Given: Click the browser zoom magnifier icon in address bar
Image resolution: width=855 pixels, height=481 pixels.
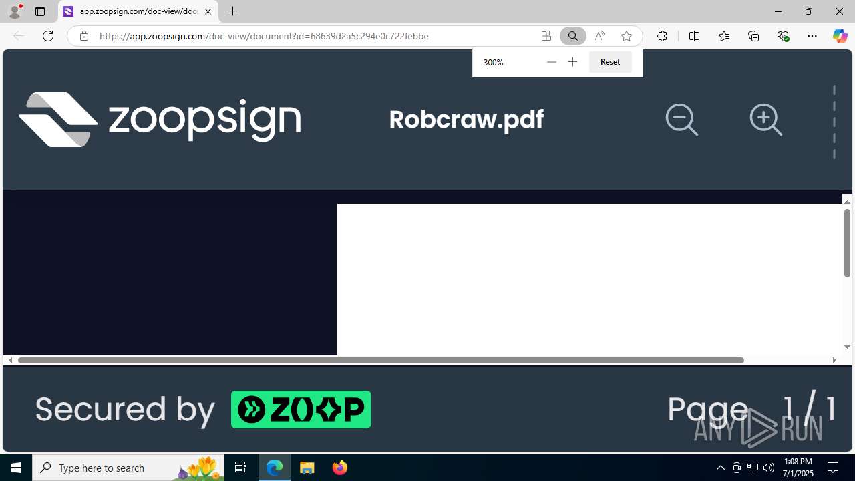Looking at the screenshot, I should coord(572,36).
